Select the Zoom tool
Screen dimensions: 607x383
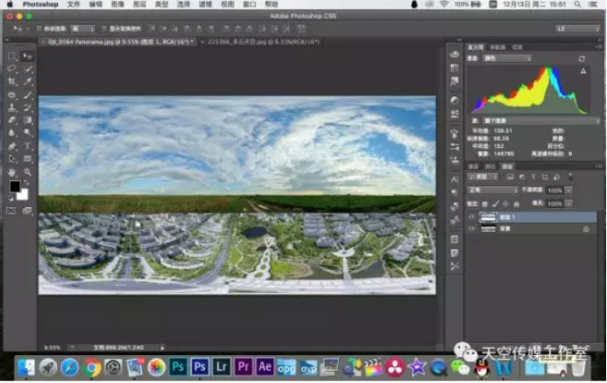(x=28, y=172)
